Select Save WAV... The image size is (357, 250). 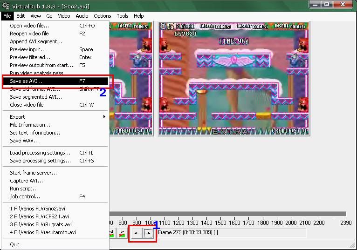point(55,141)
